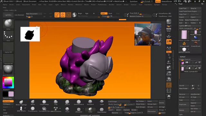The image size is (206, 116).
Task: Select the ClayBuildup brush
Action: (x=44, y=102)
